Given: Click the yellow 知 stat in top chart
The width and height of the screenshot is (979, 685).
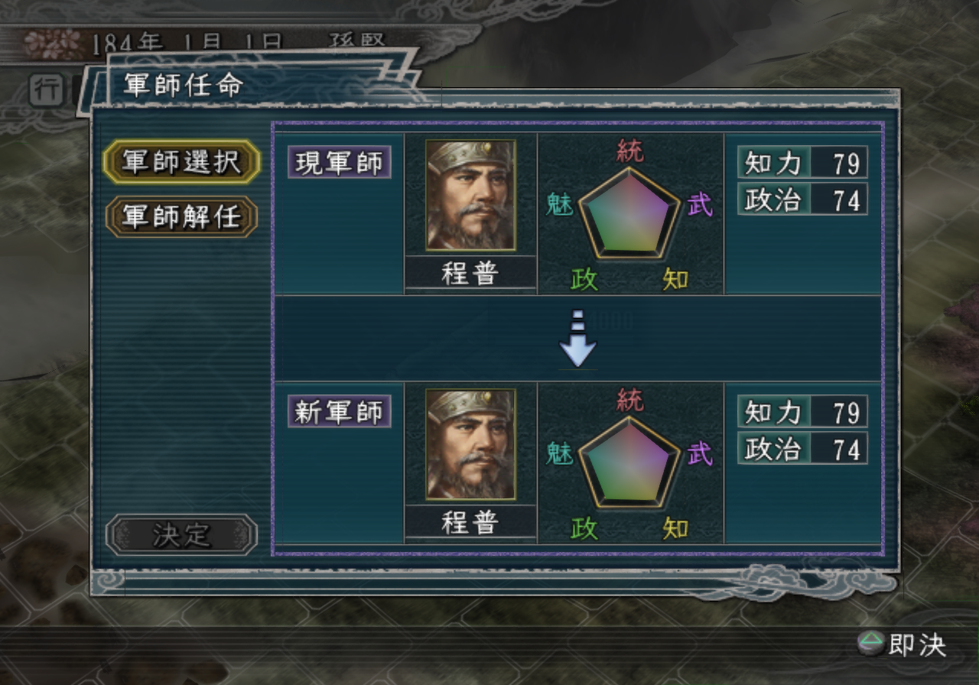Looking at the screenshot, I should click(x=675, y=280).
